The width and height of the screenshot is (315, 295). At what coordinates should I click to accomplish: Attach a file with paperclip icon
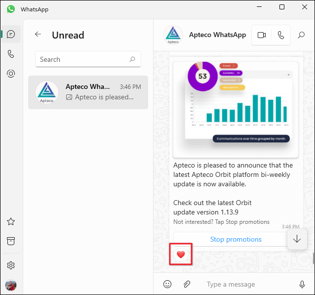coord(187,284)
